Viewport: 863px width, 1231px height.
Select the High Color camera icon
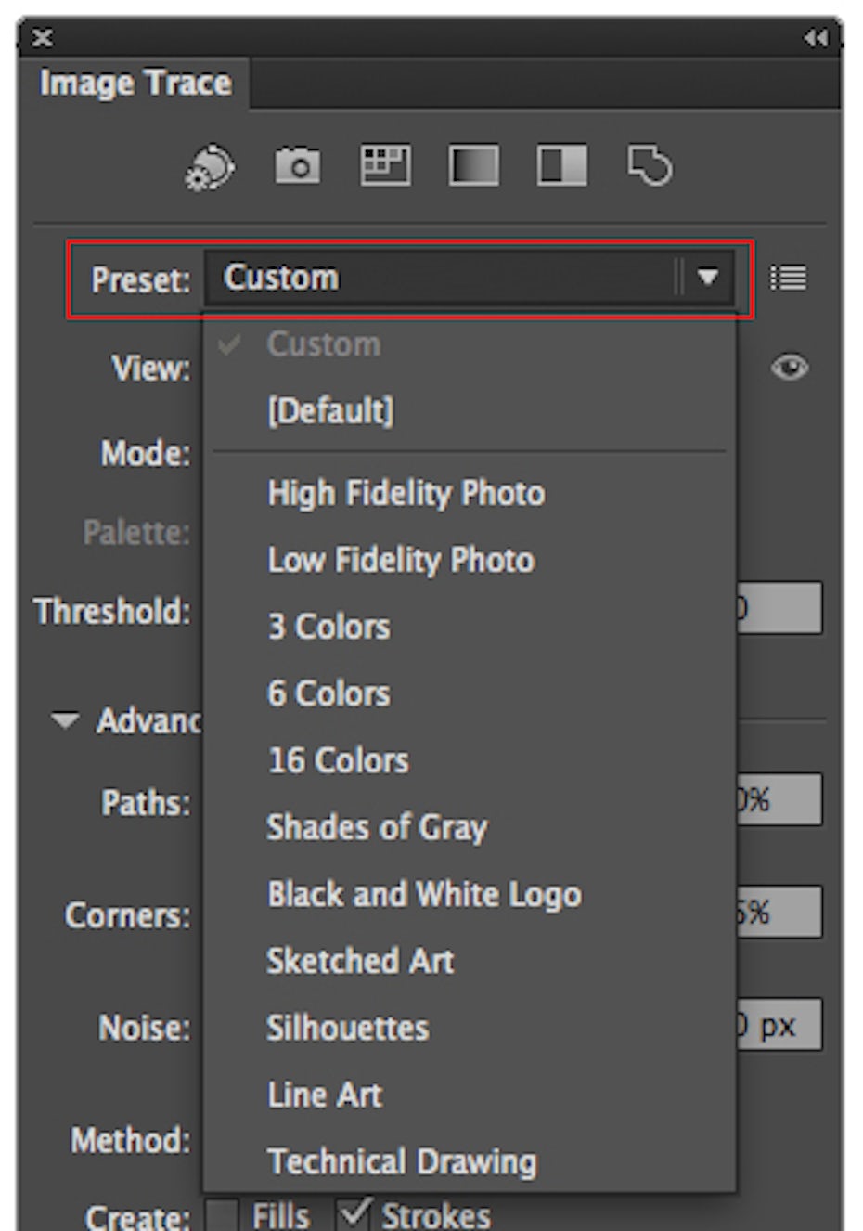(297, 166)
